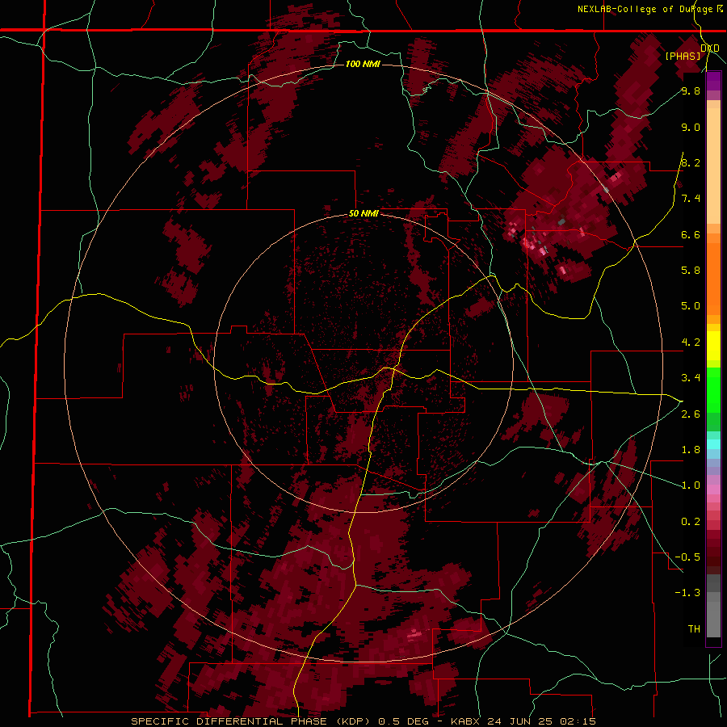Pick the purple segment atop the color bar
The width and height of the screenshot is (727, 727).
[x=713, y=82]
